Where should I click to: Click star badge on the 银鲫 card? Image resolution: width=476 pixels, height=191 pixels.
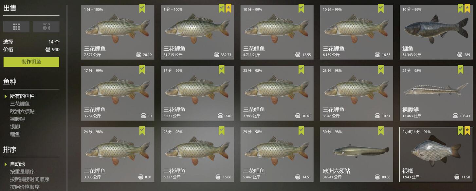tap(467, 131)
